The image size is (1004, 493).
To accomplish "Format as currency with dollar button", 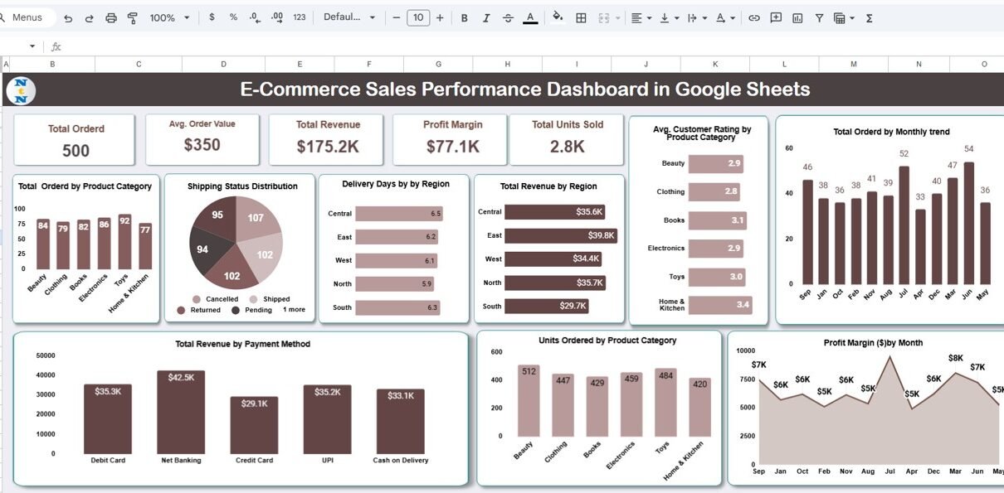I will [212, 17].
